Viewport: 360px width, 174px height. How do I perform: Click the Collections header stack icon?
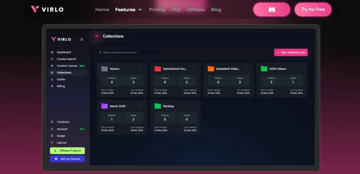pos(97,36)
